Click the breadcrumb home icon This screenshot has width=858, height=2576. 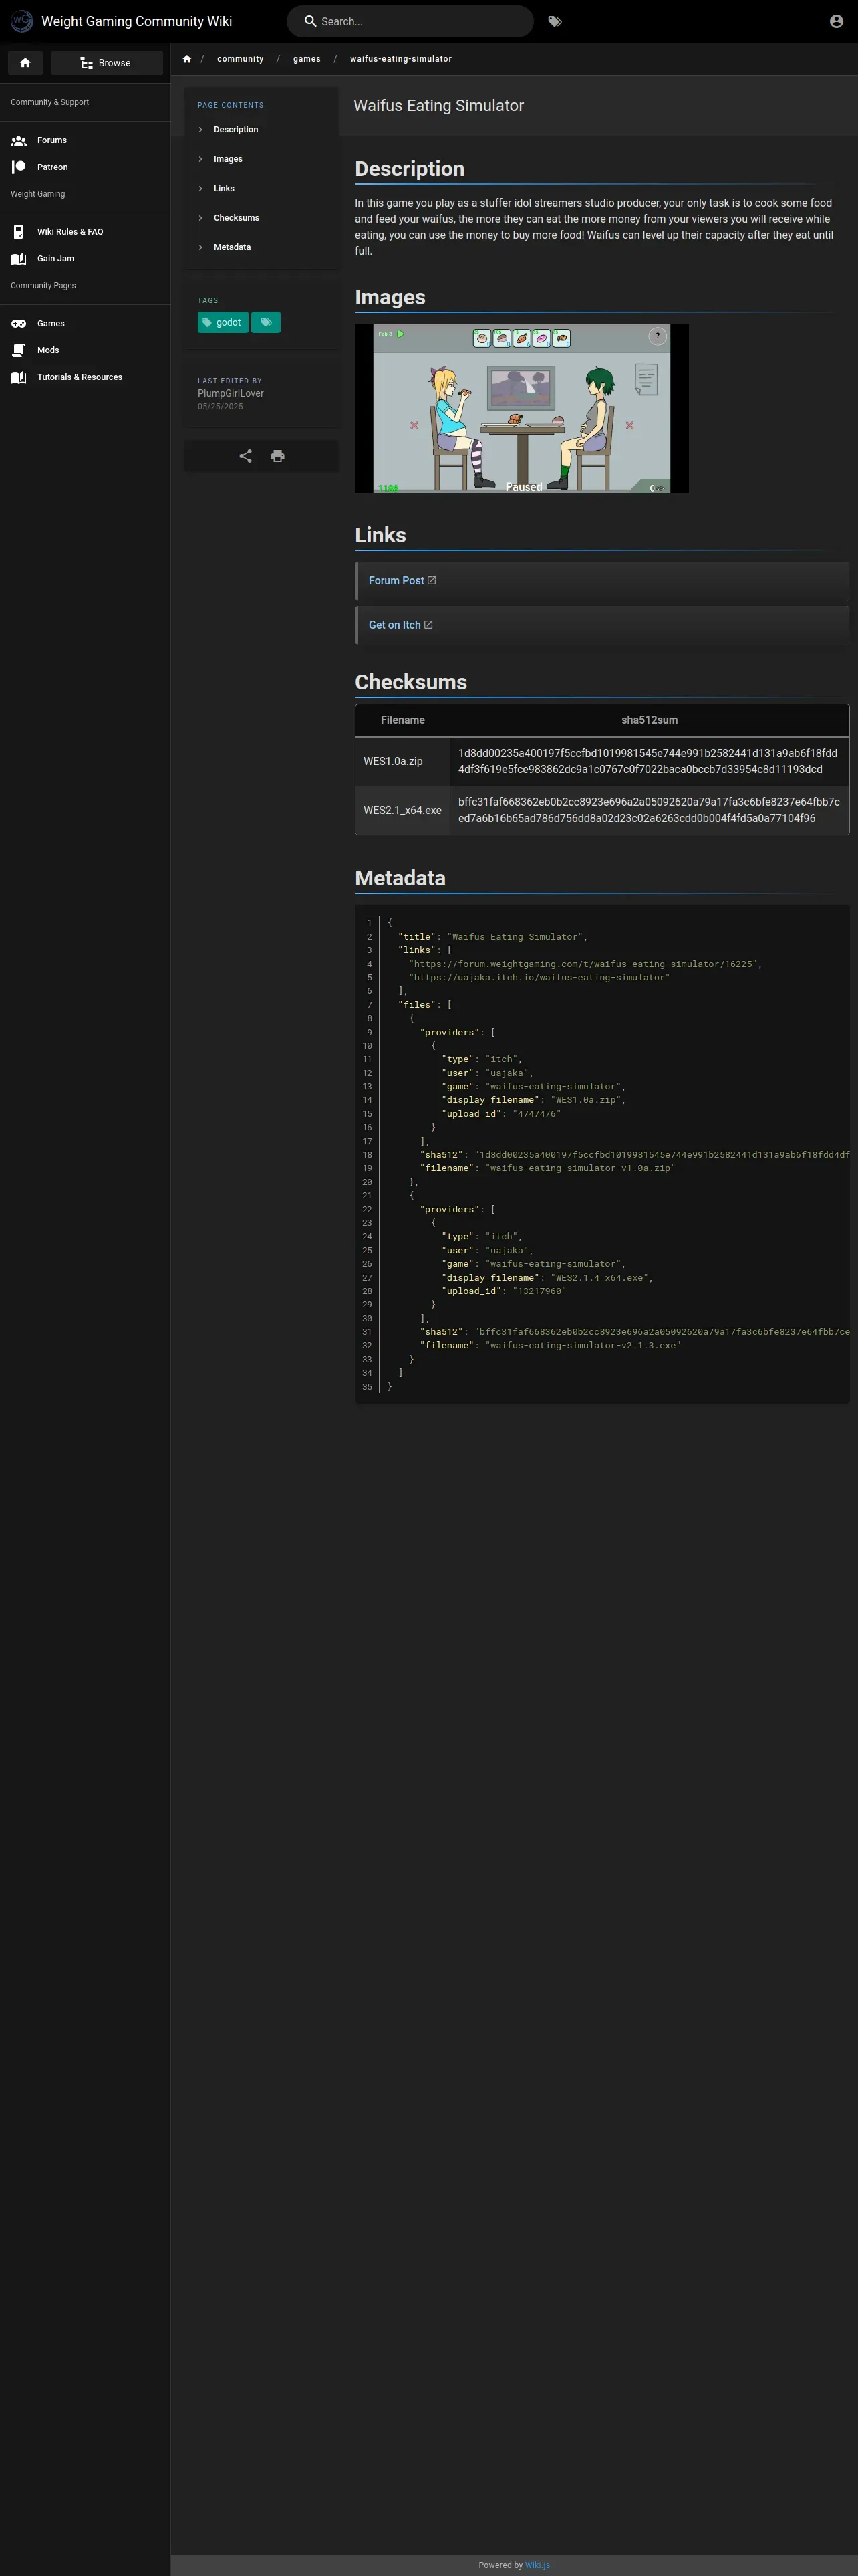187,59
